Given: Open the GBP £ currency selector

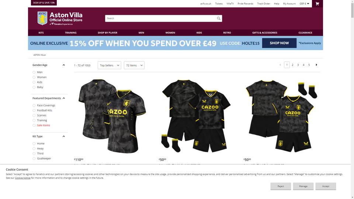Looking at the screenshot, I should [304, 4].
